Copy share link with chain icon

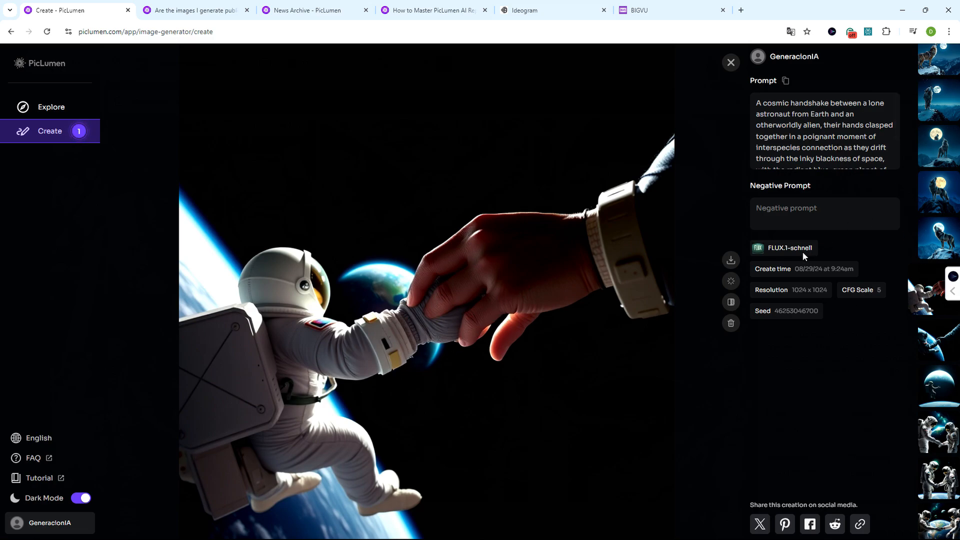(860, 524)
